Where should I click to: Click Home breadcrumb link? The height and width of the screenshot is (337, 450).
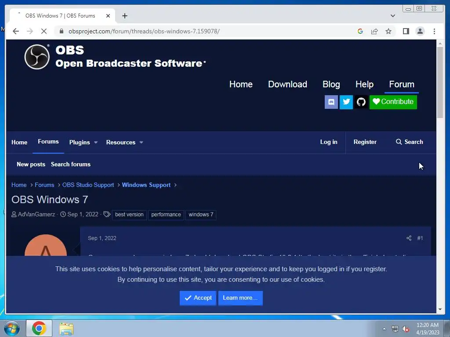19,185
